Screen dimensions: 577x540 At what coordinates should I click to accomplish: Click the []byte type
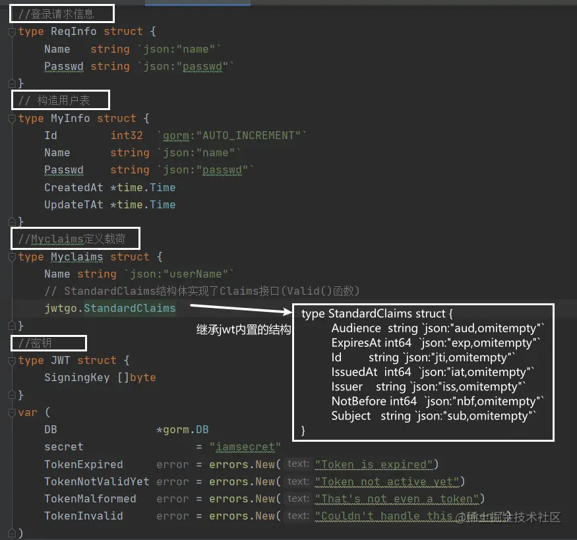(x=137, y=377)
